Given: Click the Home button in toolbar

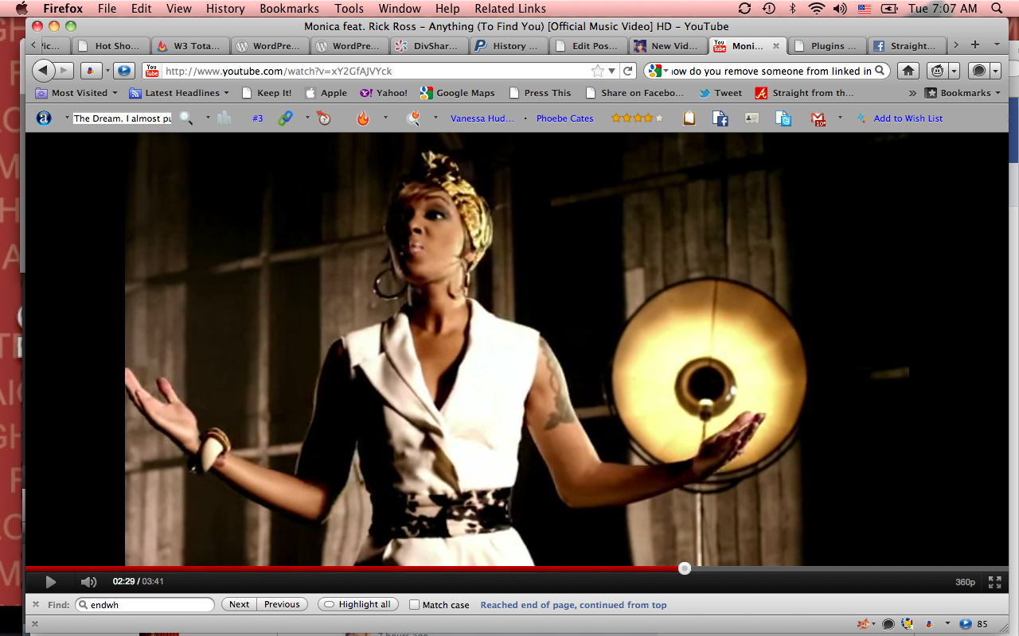Looking at the screenshot, I should pyautogui.click(x=908, y=71).
